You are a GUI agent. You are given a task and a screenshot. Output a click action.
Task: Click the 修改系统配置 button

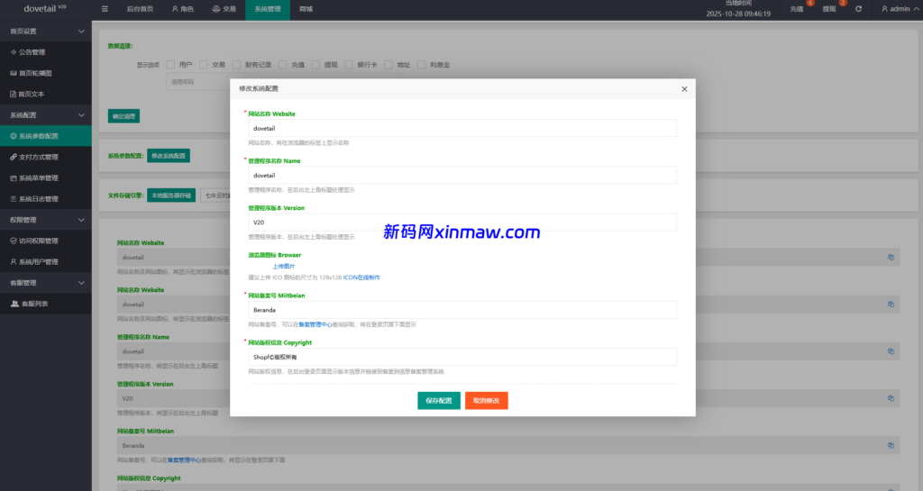pyautogui.click(x=169, y=156)
